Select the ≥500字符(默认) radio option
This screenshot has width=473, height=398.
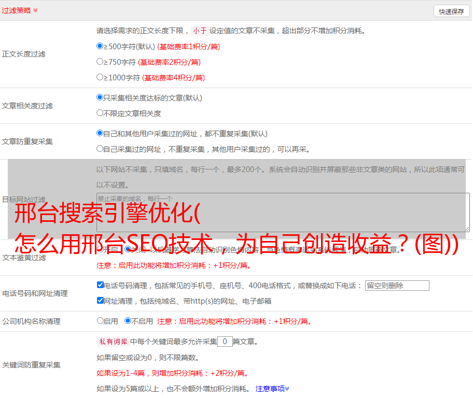(100, 46)
